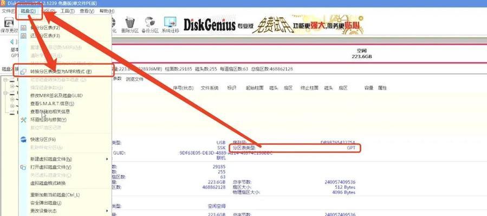Click the 终止柱面 column header
487x216 pixels.
tap(309, 88)
